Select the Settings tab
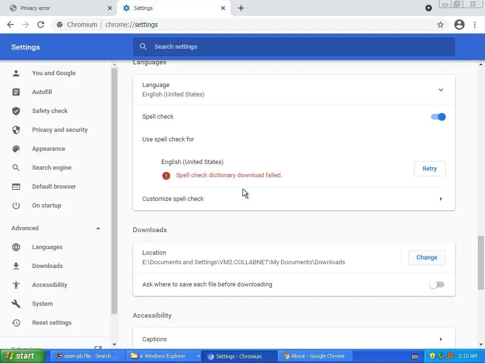Screen dimensions: 485x363 pyautogui.click(x=173, y=8)
